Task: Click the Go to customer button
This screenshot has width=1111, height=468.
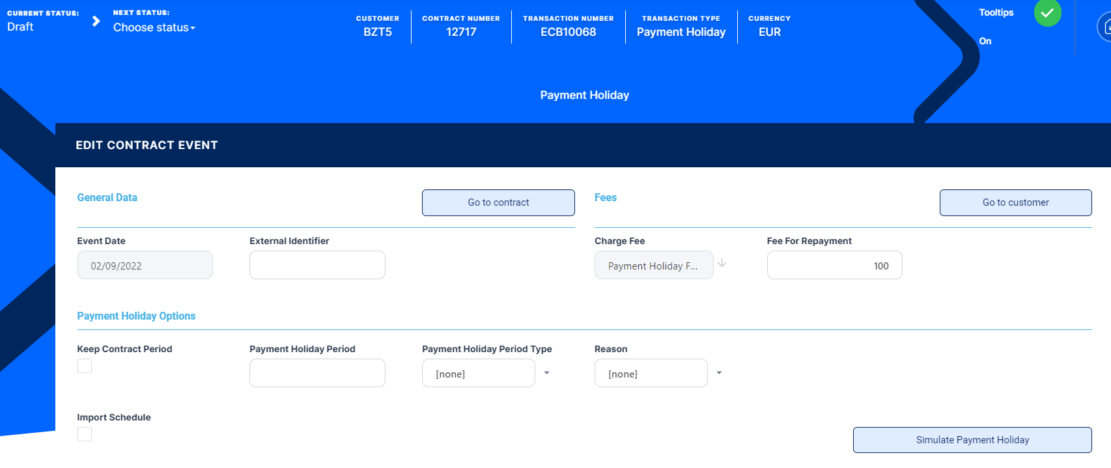Action: [x=1015, y=202]
